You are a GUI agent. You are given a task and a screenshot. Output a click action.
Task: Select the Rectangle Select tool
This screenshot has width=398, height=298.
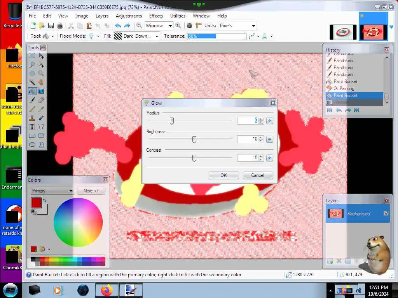[x=32, y=55]
